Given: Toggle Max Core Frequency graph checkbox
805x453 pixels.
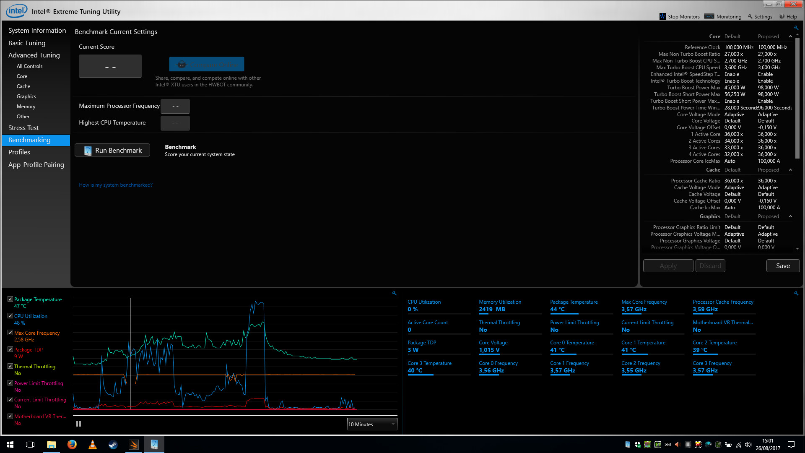Looking at the screenshot, I should tap(10, 333).
